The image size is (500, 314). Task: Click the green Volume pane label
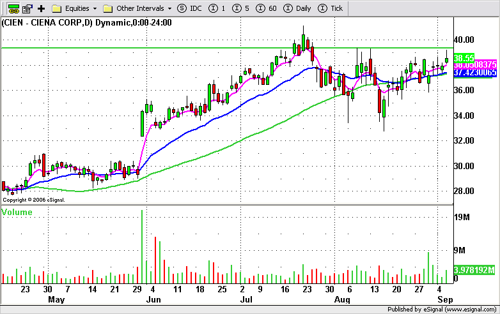tap(17, 212)
